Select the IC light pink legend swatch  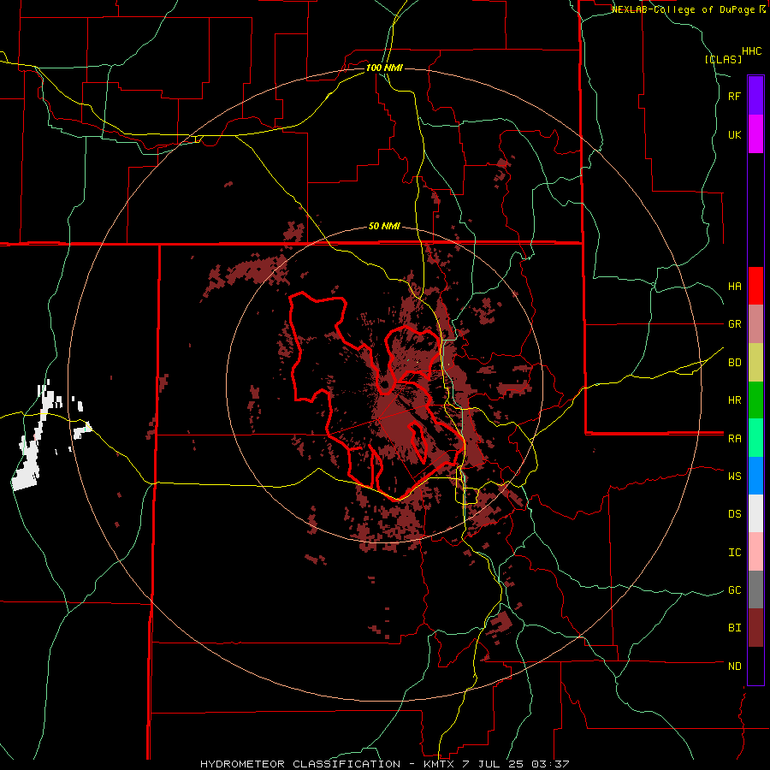pos(755,552)
